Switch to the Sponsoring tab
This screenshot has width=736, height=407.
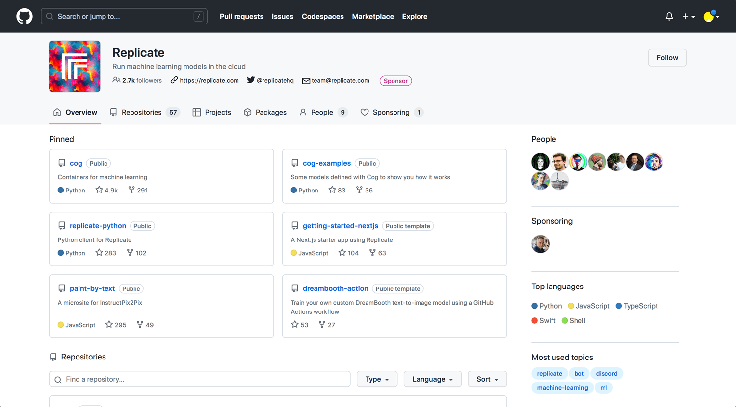coord(392,112)
